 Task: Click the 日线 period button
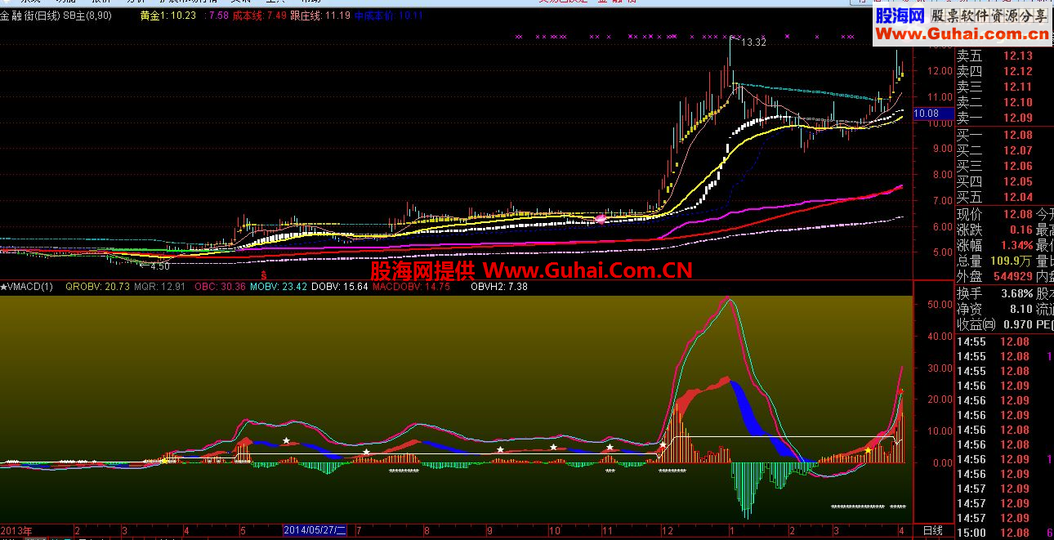click(932, 531)
